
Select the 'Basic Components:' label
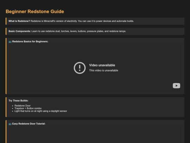(x=20, y=31)
